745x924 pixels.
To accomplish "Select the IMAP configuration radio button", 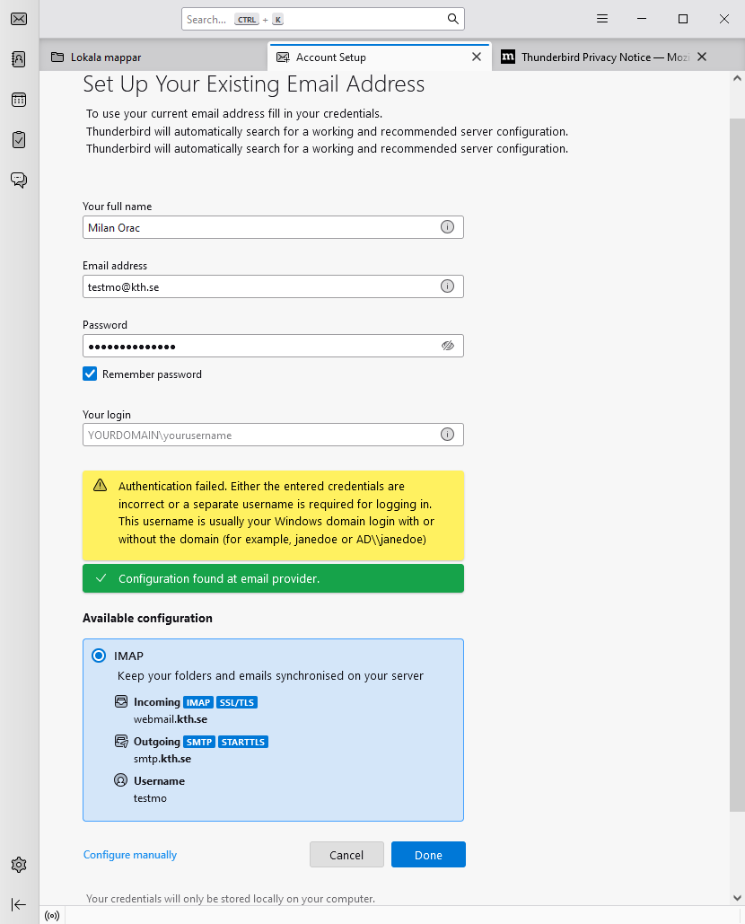I will (99, 656).
